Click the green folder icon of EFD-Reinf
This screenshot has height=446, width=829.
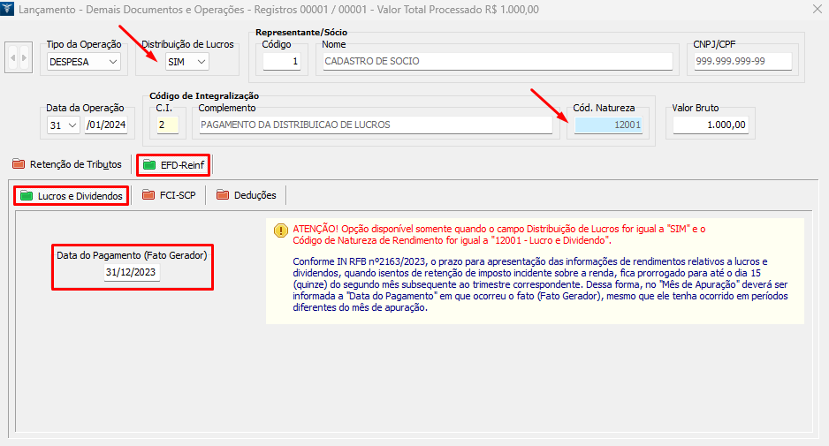[148, 165]
